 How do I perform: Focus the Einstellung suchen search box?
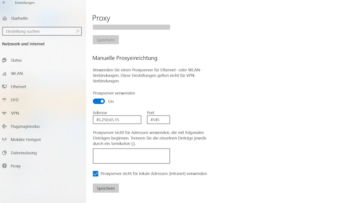coord(42,31)
